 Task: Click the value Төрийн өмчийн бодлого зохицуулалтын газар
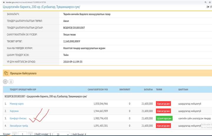point(87,14)
